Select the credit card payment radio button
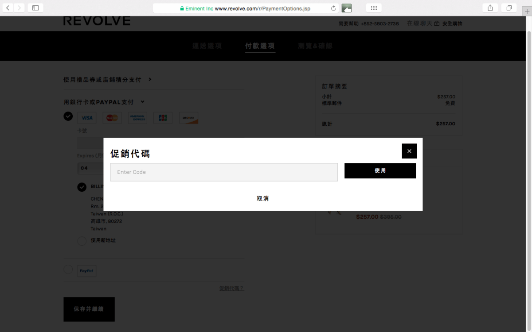The height and width of the screenshot is (332, 532). coord(68,116)
